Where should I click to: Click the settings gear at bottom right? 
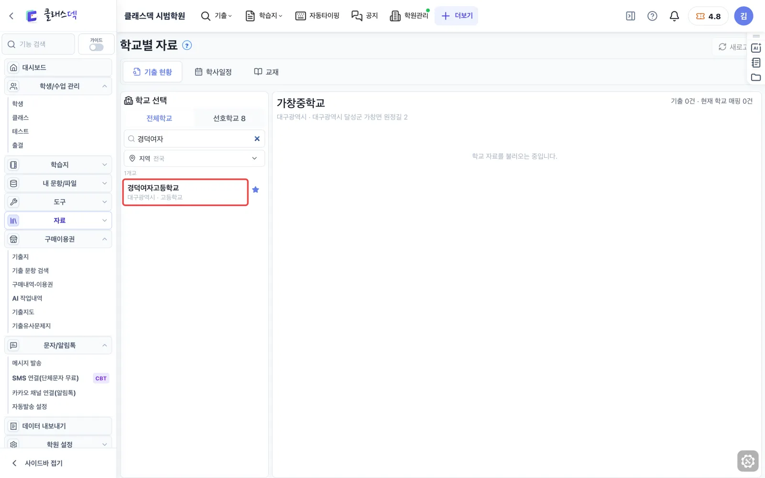pos(748,461)
